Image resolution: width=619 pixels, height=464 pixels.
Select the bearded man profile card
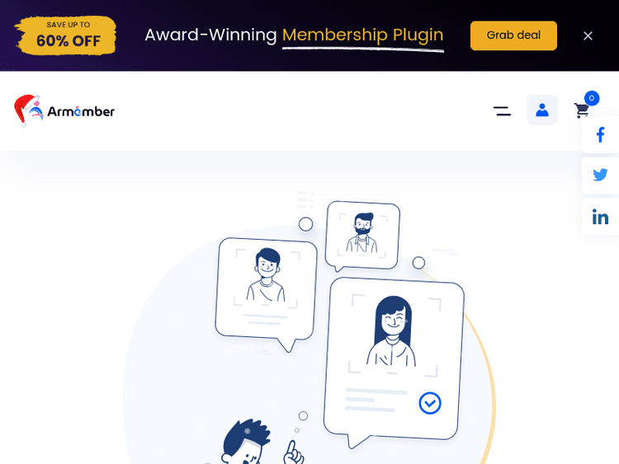point(362,237)
